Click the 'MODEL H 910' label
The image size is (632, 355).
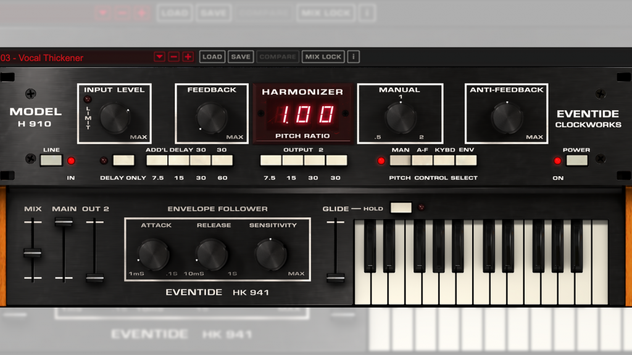(x=35, y=117)
